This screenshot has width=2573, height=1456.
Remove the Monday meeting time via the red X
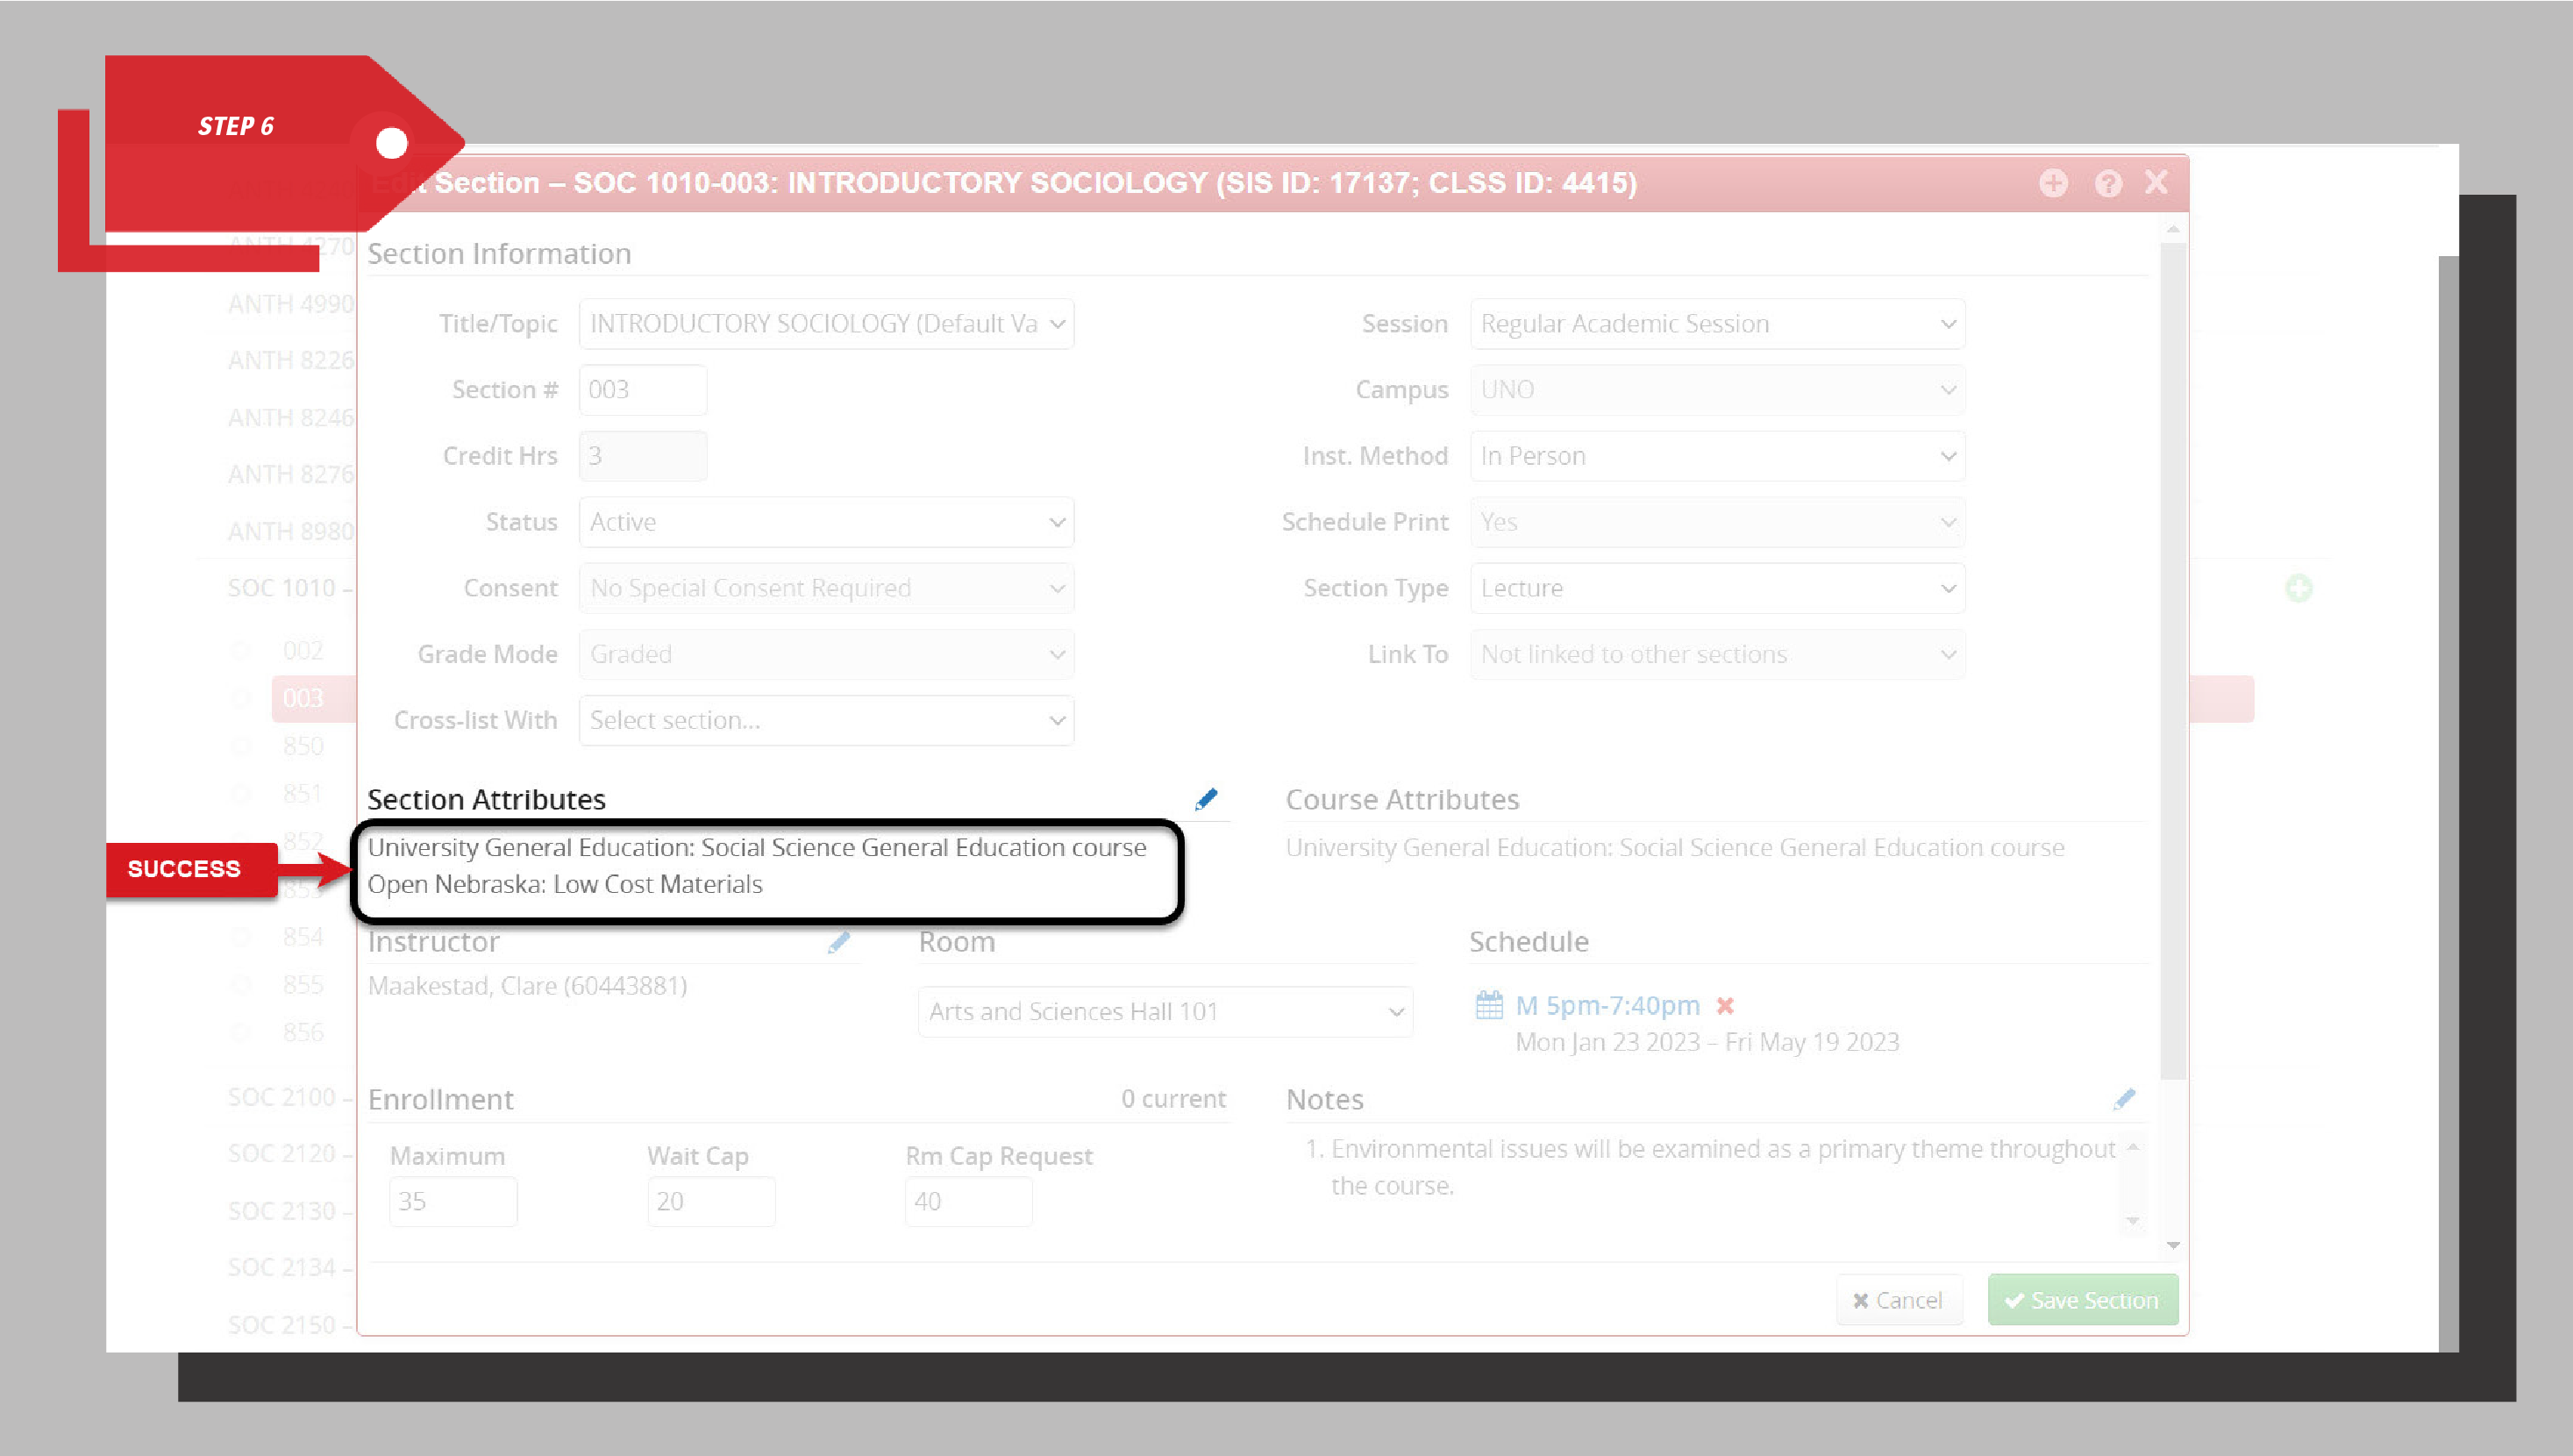tap(1725, 1006)
